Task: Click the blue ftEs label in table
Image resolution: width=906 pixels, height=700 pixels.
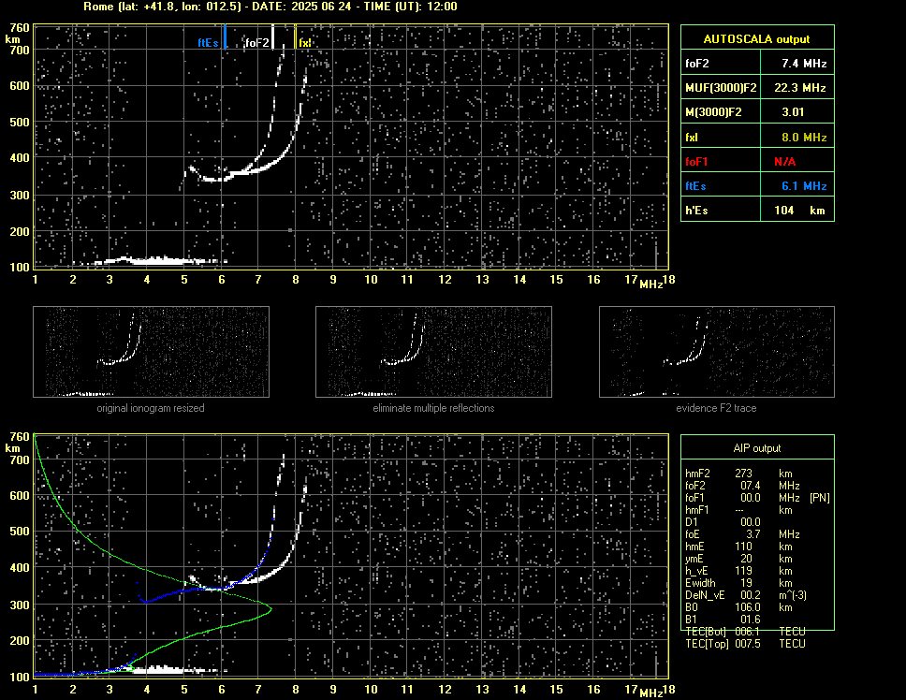Action: click(695, 186)
